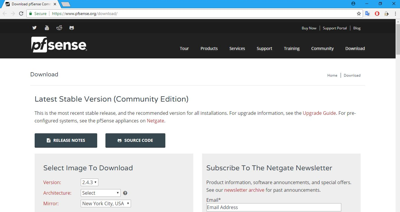The image size is (400, 212).
Task: Open the Architecture Select dropdown
Action: tap(100, 193)
